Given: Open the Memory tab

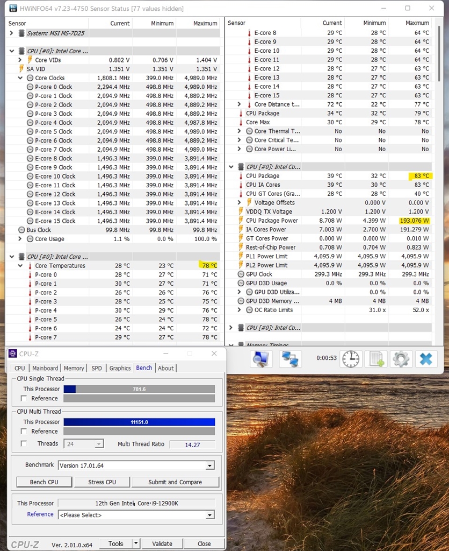Looking at the screenshot, I should tap(74, 368).
